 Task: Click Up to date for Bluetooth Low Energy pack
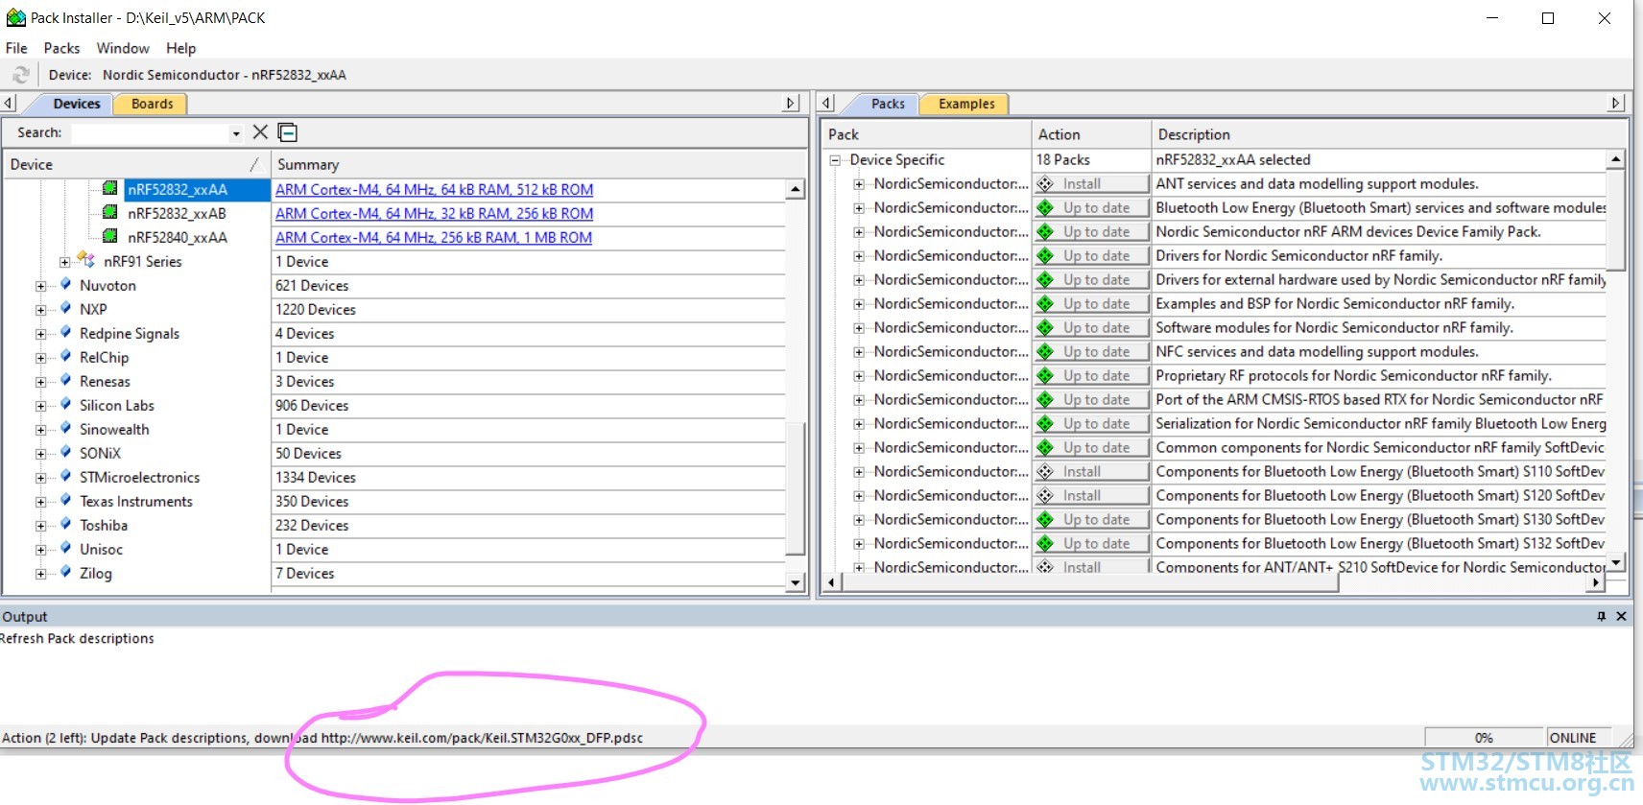(1091, 207)
